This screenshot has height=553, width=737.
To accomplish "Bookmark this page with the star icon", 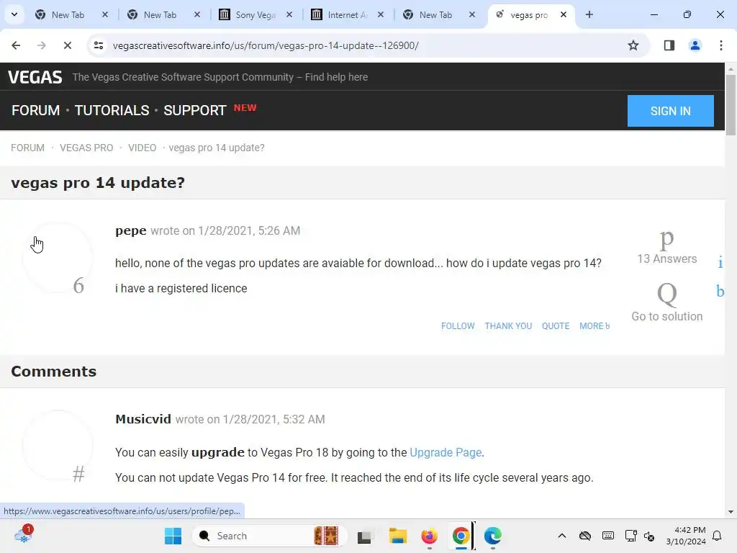I will point(633,45).
